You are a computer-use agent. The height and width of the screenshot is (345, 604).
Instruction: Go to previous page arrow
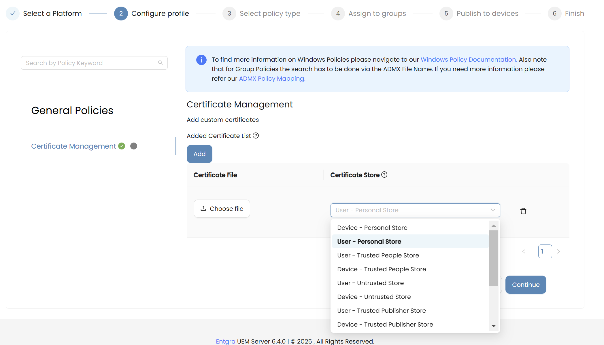coord(524,251)
